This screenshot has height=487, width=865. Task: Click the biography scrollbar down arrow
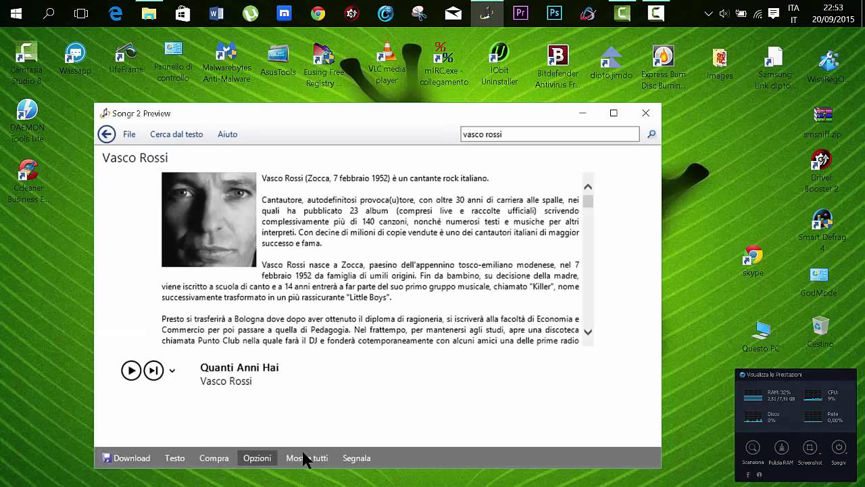pos(588,331)
